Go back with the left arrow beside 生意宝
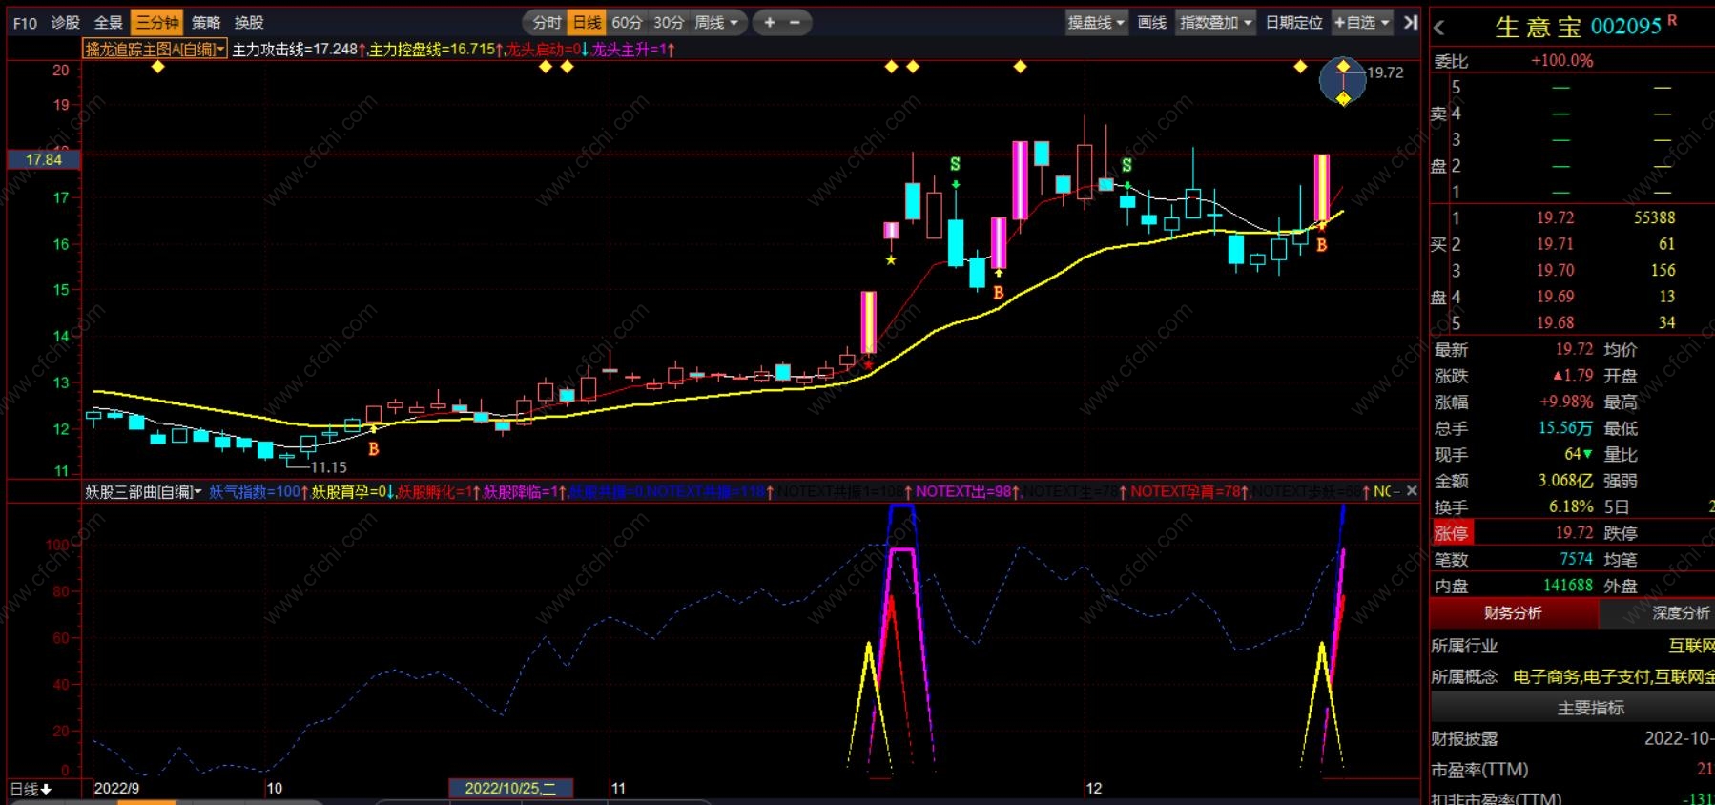This screenshot has height=805, width=1715. [1439, 28]
